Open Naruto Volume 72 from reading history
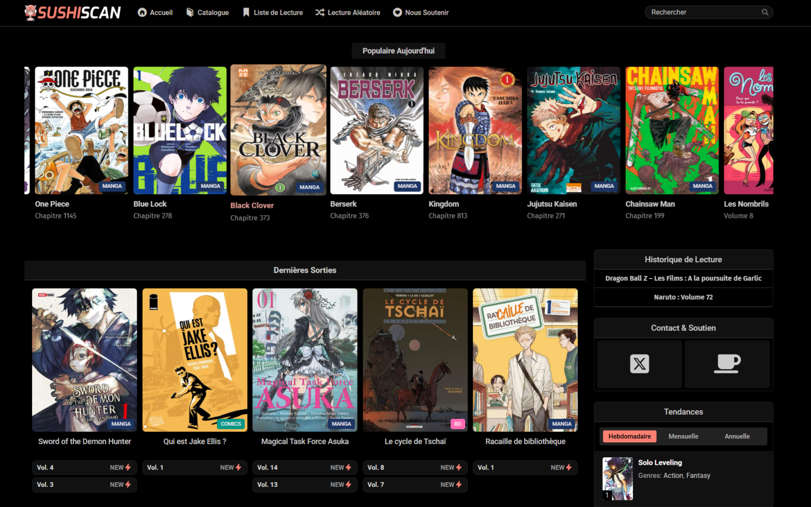Viewport: 811px width, 507px height. click(683, 297)
